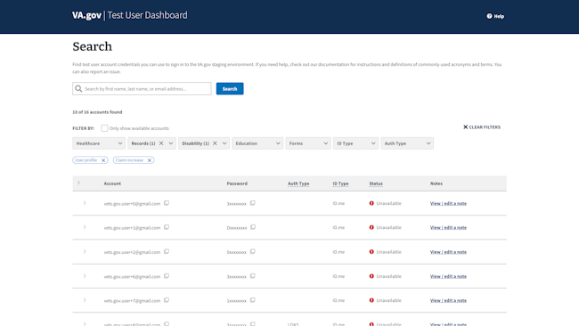The image size is (579, 326).
Task: Click the Password column header
Action: point(237,183)
